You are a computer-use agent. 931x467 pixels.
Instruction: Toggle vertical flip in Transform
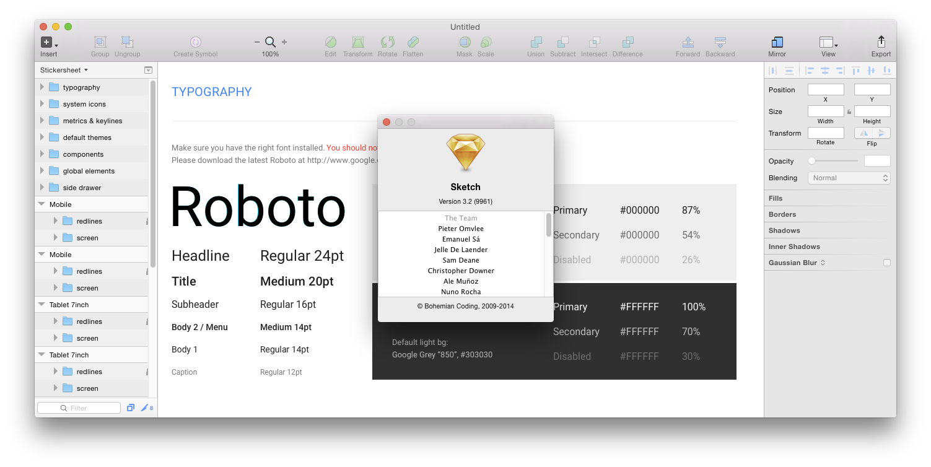[881, 133]
